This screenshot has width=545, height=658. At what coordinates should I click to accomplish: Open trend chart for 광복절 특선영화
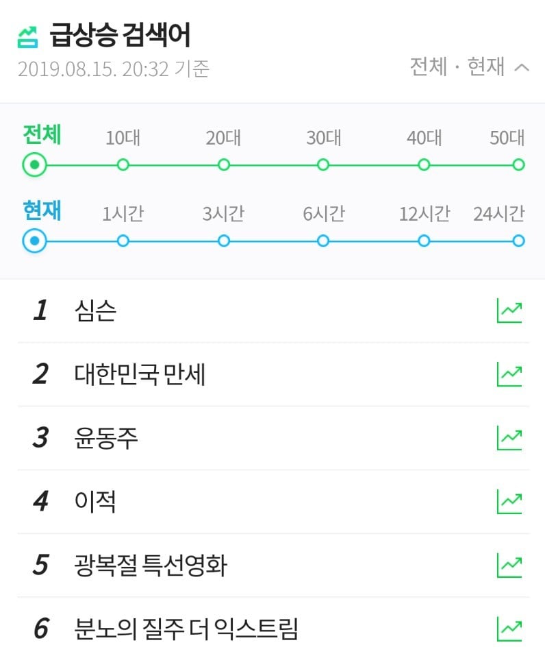pyautogui.click(x=509, y=565)
